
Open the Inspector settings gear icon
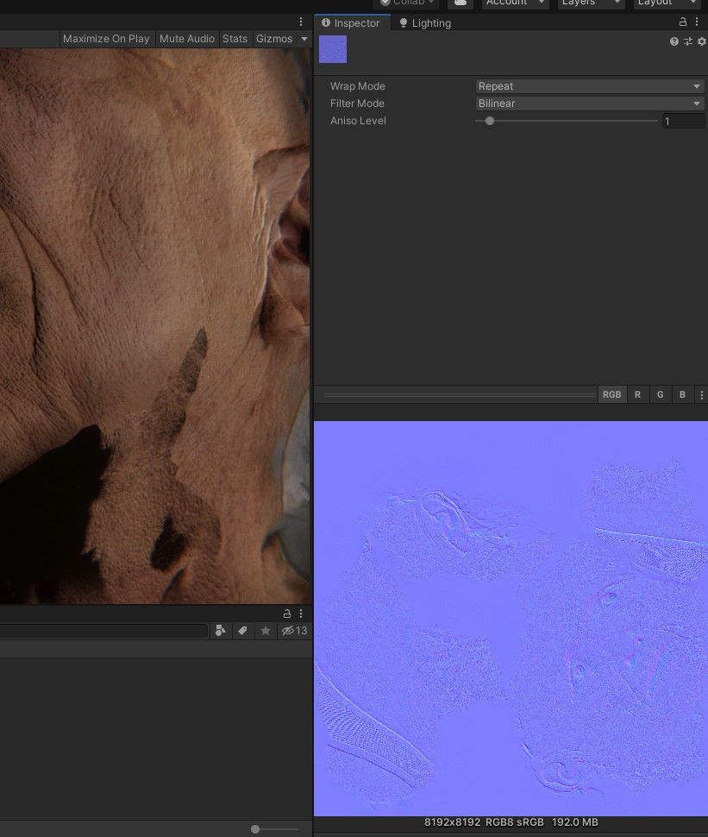(701, 41)
